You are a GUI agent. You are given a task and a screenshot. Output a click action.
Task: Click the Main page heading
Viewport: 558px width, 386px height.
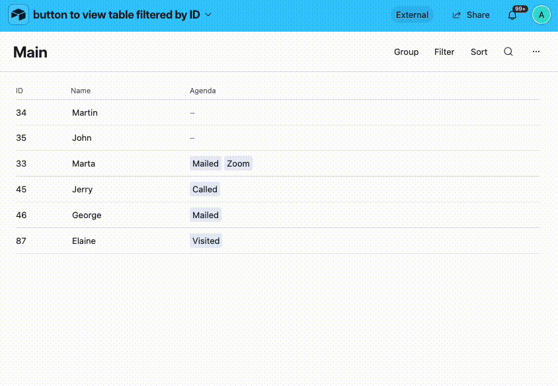point(30,52)
